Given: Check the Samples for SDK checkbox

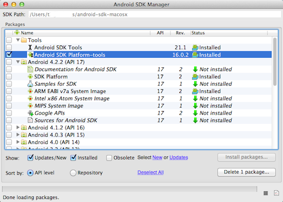Looking at the screenshot, I should coord(9,84).
